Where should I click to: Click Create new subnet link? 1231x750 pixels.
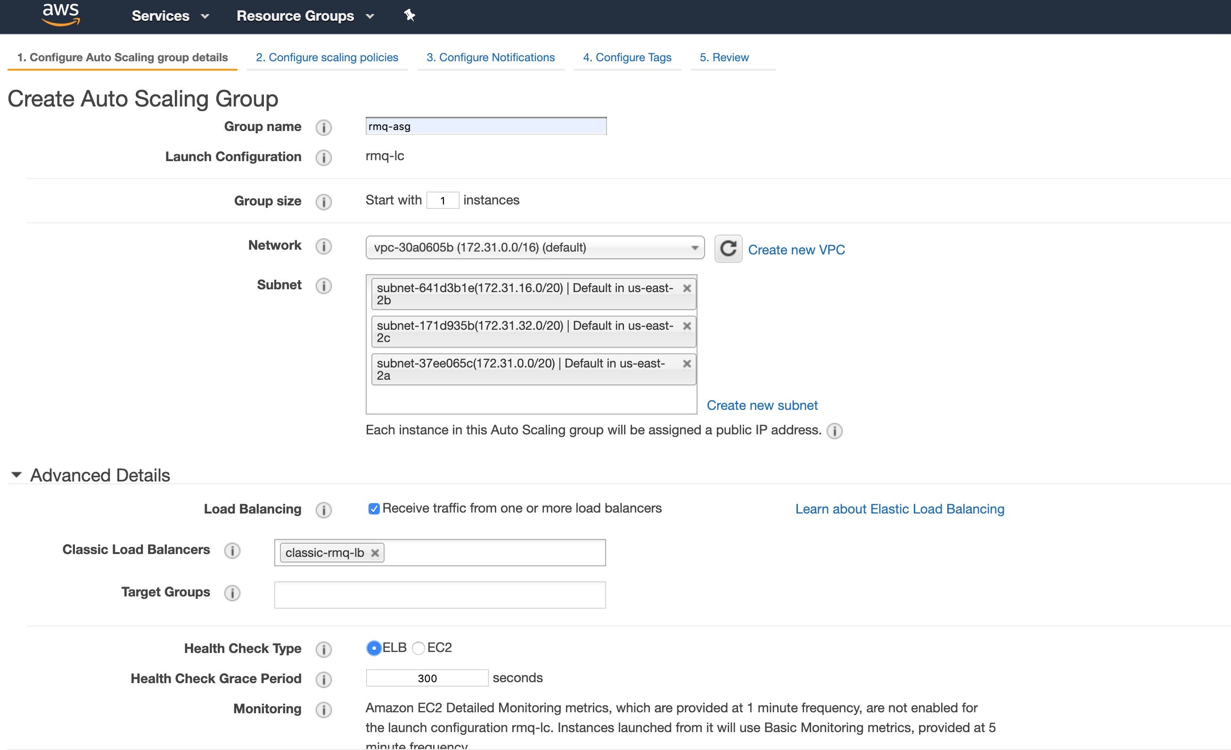point(762,406)
